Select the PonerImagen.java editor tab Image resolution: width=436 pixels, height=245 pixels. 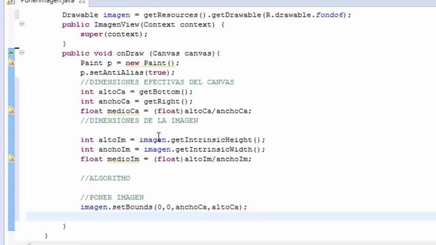click(47, 1)
